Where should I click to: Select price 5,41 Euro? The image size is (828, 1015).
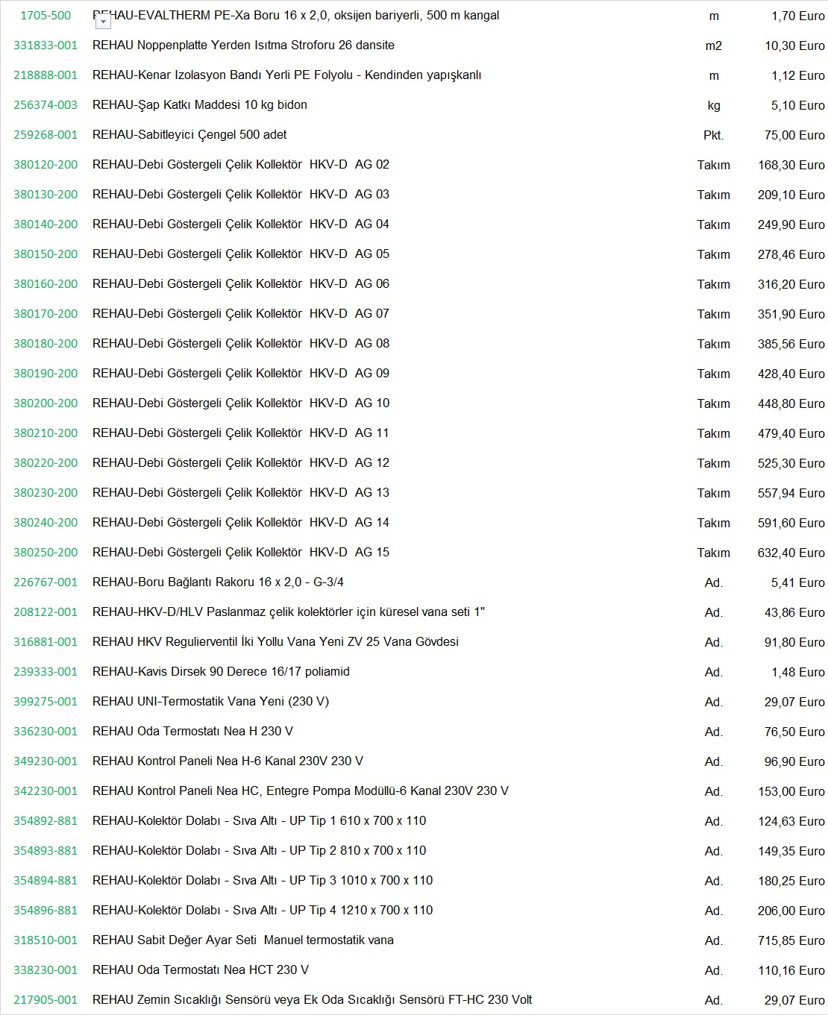[797, 582]
